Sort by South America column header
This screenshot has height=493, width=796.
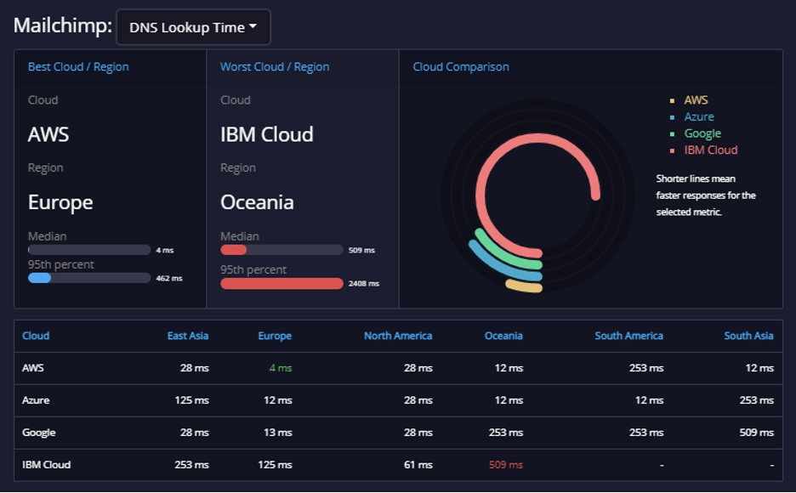628,336
